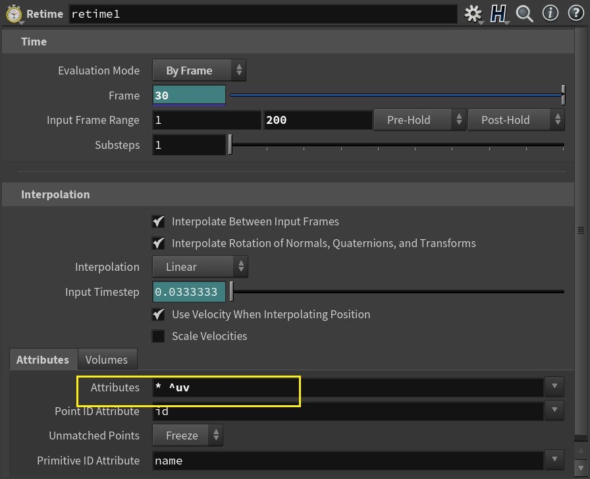Click the Time section header
This screenshot has width=590, height=479.
click(288, 42)
